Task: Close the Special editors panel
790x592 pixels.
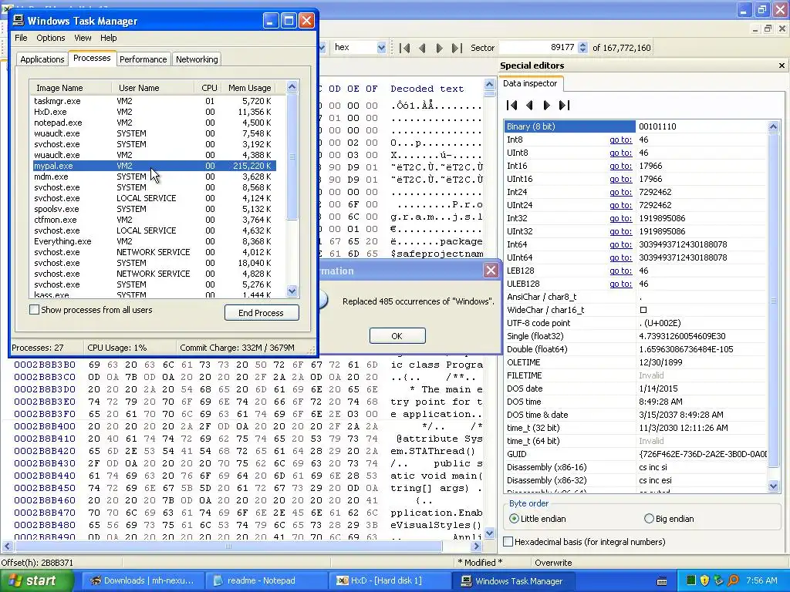Action: click(x=782, y=66)
